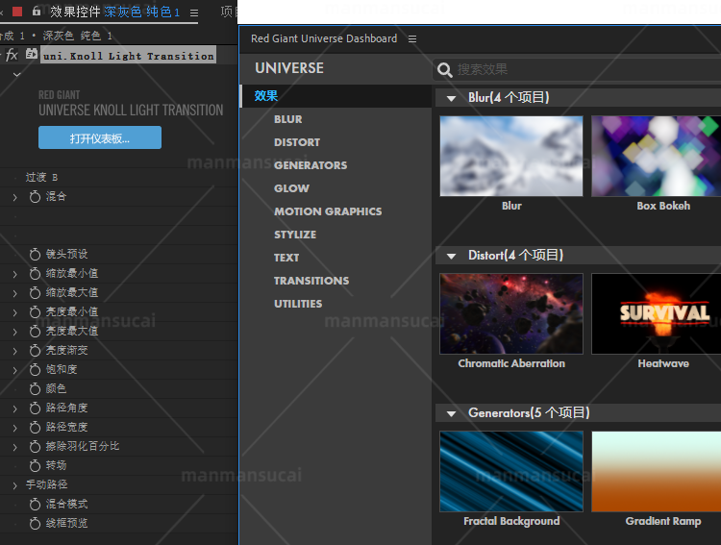Toggle stopwatch for 亮度最大值

coord(35,332)
